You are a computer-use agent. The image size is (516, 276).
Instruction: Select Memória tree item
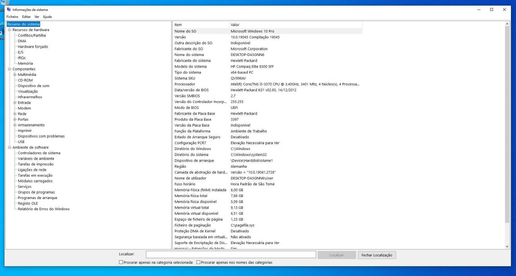click(25, 63)
